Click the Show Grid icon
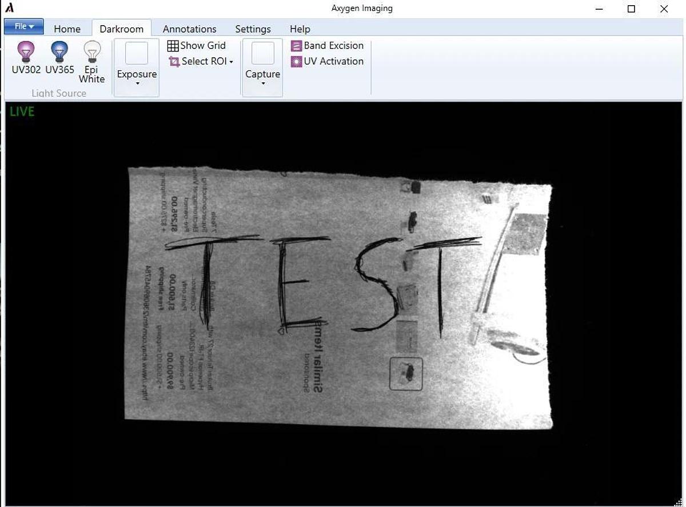686x507 pixels. point(173,46)
